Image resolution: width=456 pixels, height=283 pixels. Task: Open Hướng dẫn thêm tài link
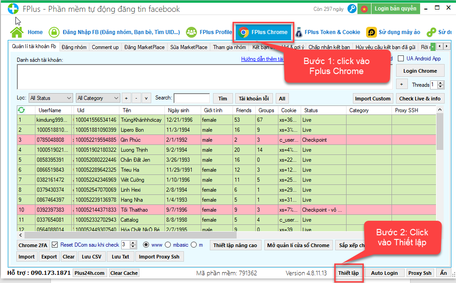pyautogui.click(x=262, y=59)
